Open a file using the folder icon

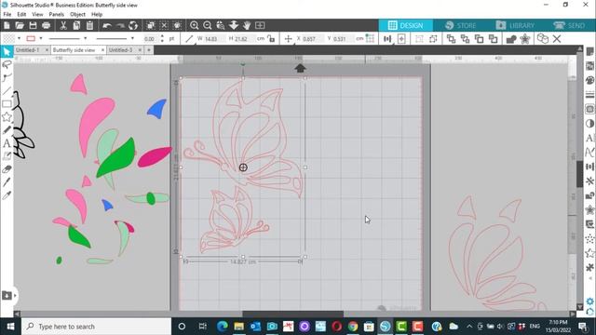20,25
